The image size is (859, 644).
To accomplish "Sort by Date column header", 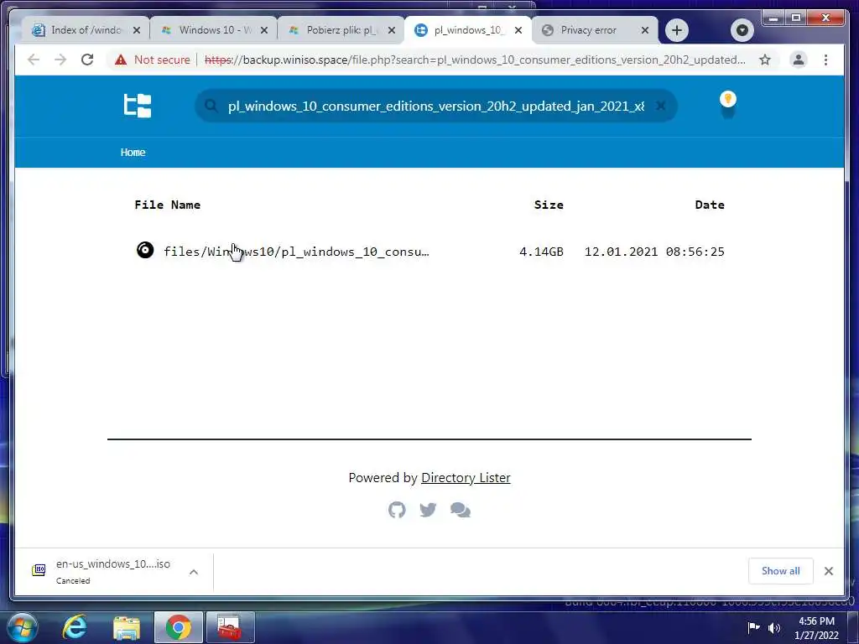I will (x=710, y=205).
